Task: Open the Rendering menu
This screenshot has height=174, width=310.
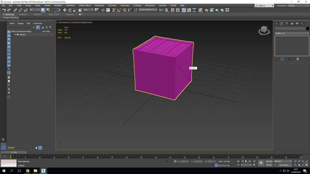Action: click(99, 5)
